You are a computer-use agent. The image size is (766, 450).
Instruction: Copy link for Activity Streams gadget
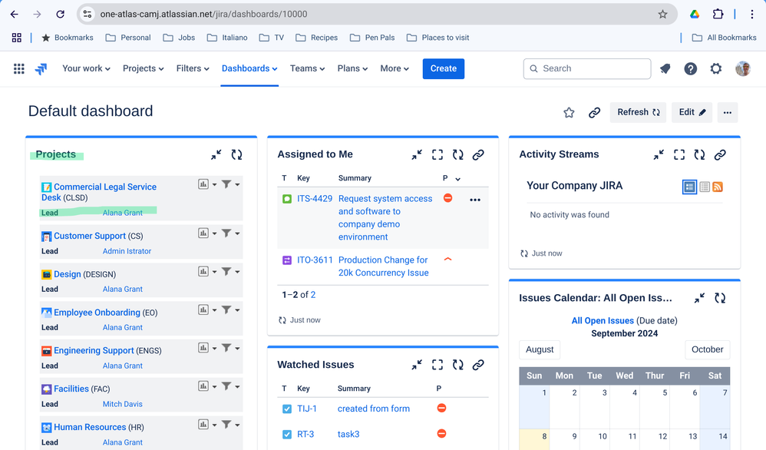tap(720, 155)
